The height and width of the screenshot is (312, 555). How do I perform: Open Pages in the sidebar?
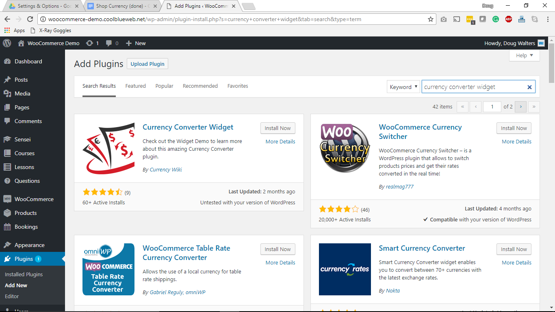coord(22,107)
